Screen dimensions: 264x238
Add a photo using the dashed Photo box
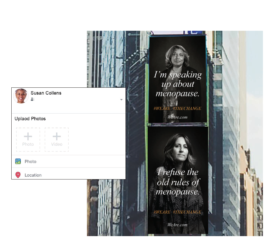coord(28,140)
